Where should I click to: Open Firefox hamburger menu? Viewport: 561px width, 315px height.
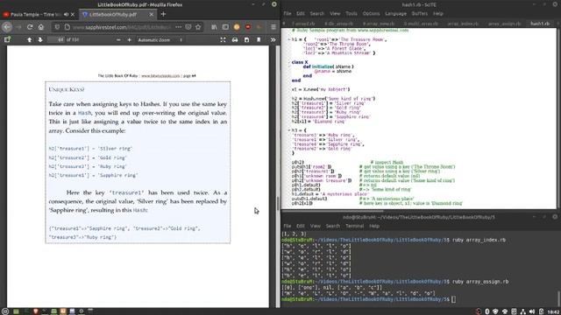pyautogui.click(x=273, y=27)
